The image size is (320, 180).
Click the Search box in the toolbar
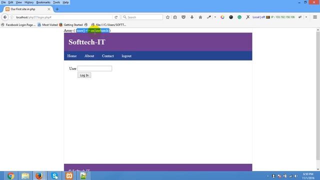tap(142, 17)
